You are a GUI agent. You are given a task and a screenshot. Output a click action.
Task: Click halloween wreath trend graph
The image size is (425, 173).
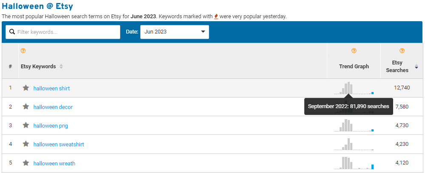point(354,163)
